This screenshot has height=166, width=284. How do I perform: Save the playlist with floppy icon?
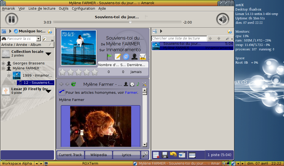[165, 155]
